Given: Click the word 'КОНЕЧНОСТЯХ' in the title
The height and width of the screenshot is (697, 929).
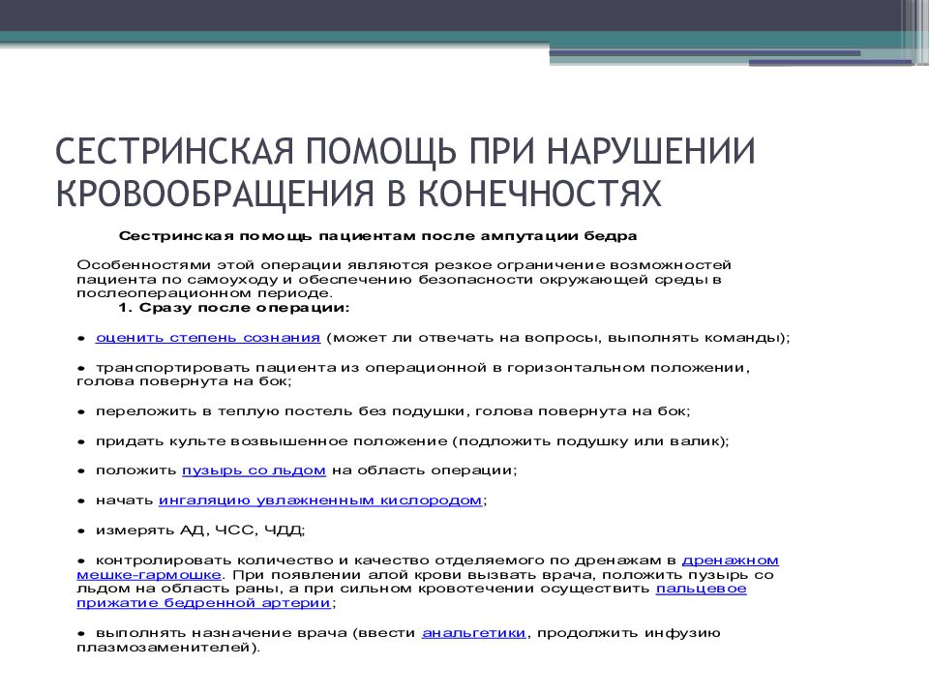Looking at the screenshot, I should 540,194.
